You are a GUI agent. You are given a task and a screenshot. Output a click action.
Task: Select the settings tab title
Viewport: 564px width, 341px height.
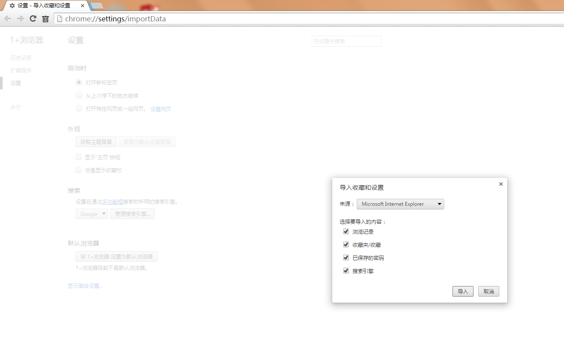[43, 6]
